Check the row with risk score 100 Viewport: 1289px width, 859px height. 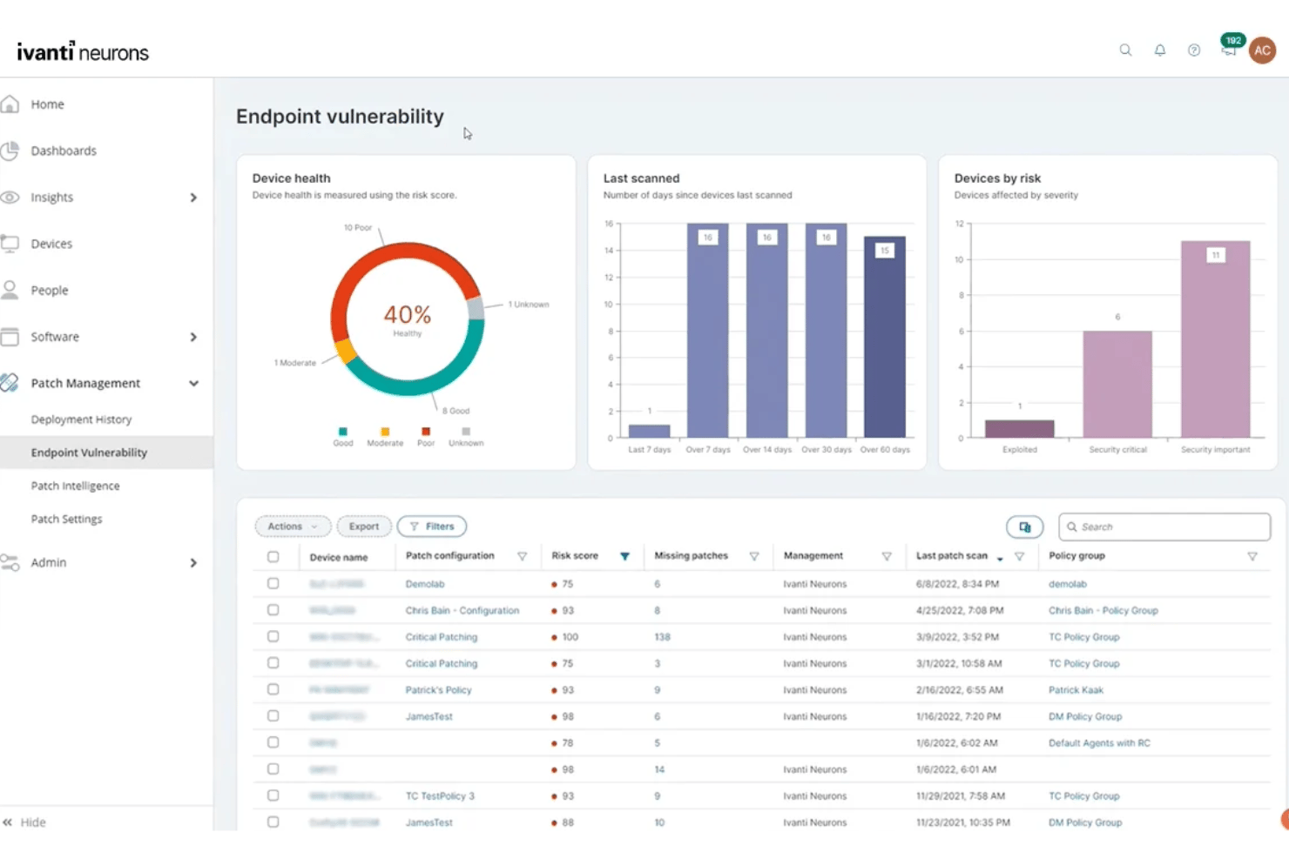point(273,636)
